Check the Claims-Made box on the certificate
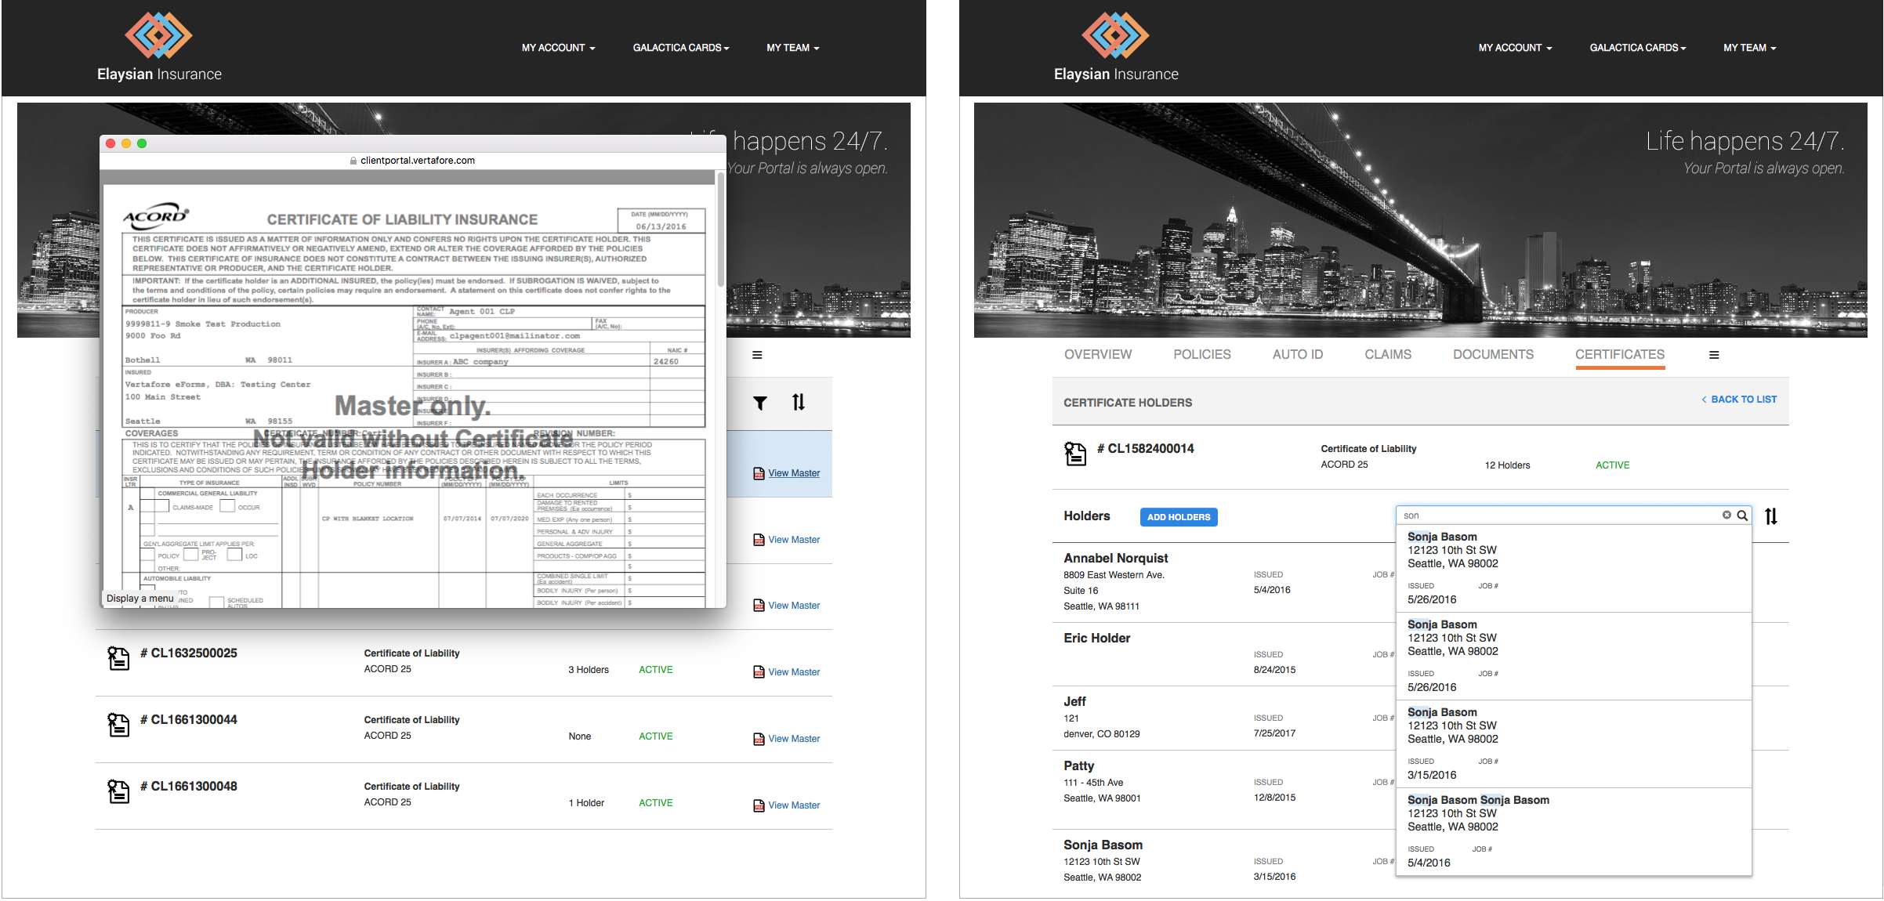The width and height of the screenshot is (1884, 901). (x=161, y=506)
